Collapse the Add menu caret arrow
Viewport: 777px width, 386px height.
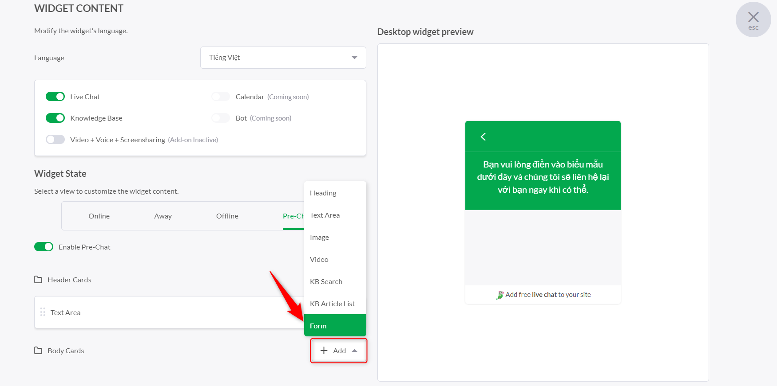(x=354, y=351)
